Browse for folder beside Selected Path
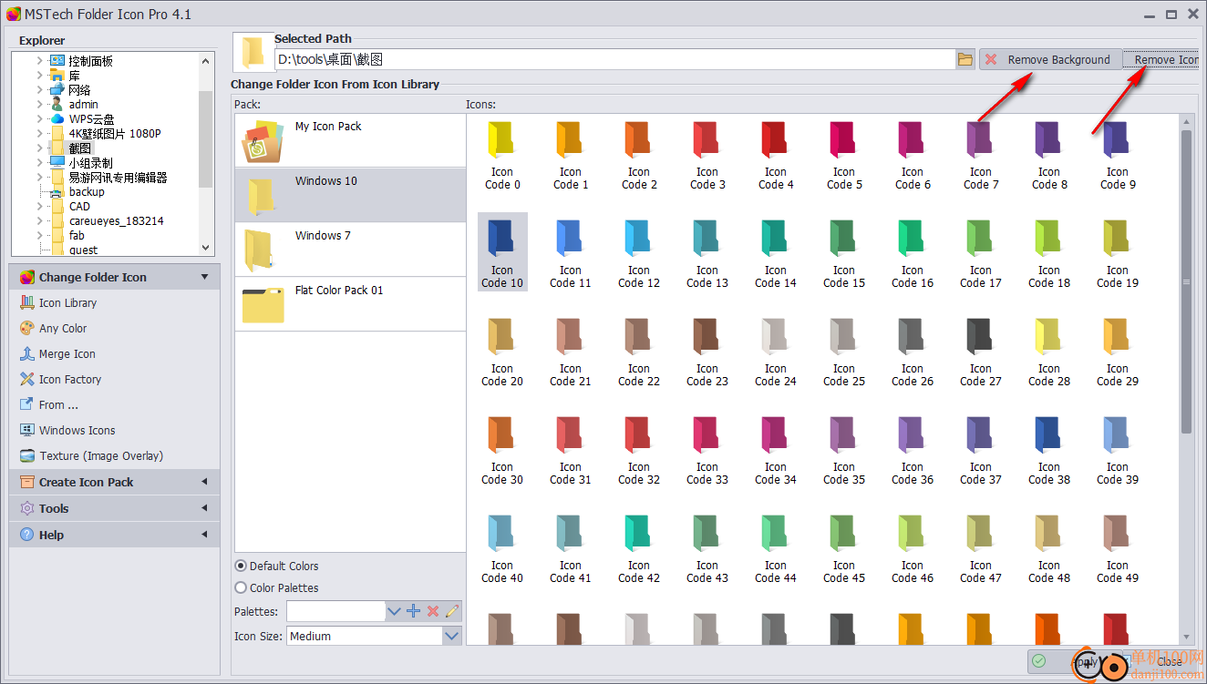This screenshot has width=1207, height=684. tap(965, 60)
